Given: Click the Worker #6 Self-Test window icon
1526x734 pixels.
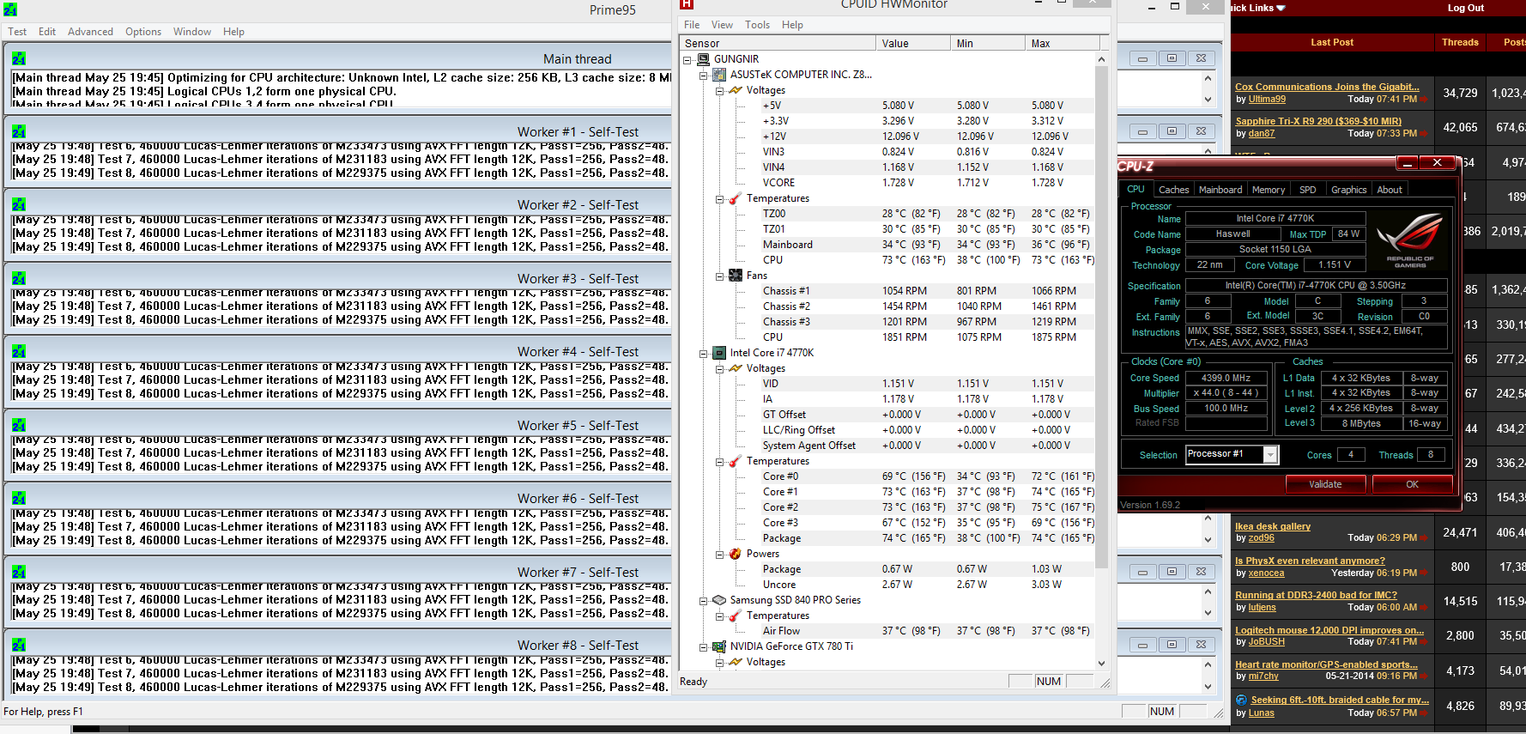Looking at the screenshot, I should point(19,498).
